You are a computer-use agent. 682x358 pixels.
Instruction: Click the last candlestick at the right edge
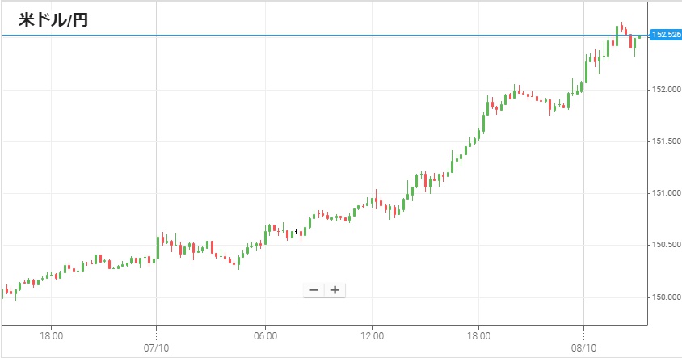639,36
